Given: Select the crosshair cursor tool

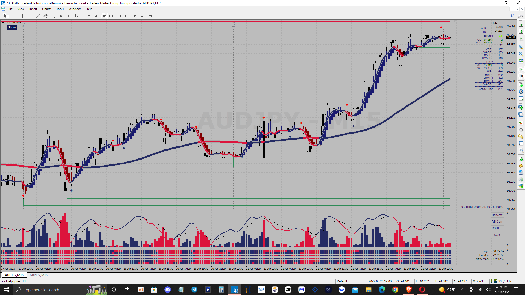Looking at the screenshot, I should 13,16.
